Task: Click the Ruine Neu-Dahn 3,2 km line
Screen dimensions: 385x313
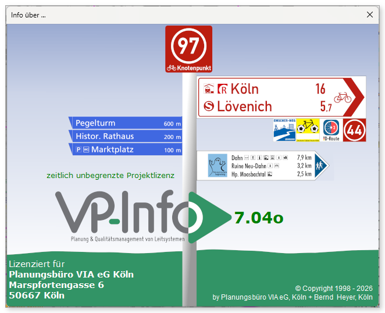Action: point(272,166)
